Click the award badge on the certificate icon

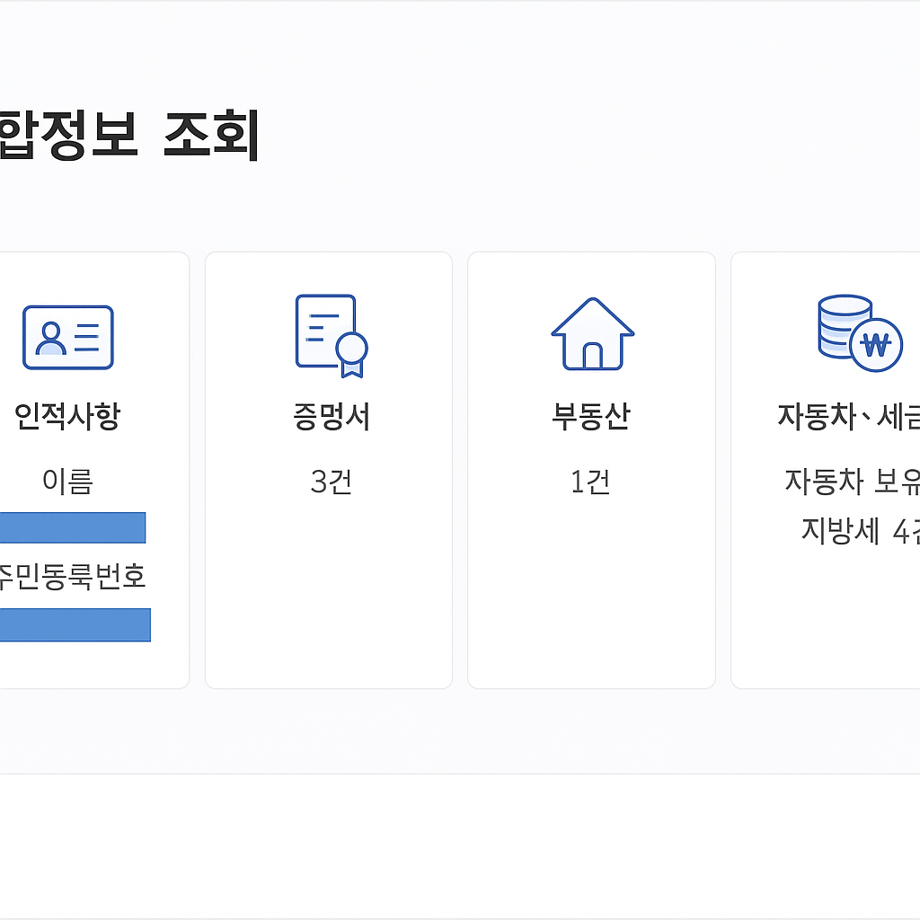(352, 350)
